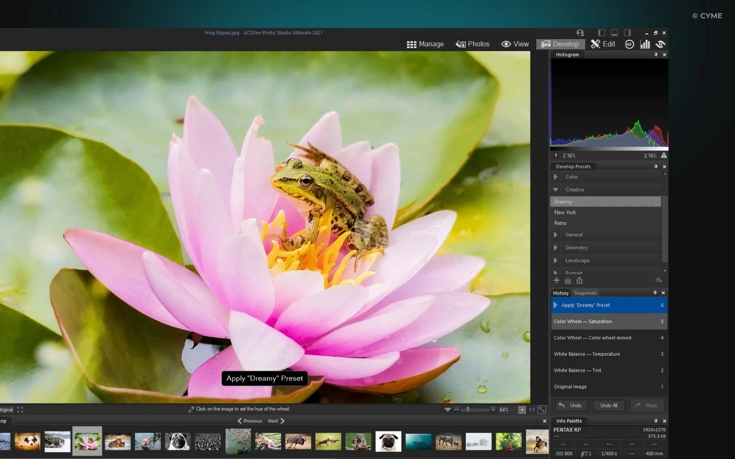
Task: Revert to Color Wheel — Saturation step
Action: pyautogui.click(x=609, y=321)
